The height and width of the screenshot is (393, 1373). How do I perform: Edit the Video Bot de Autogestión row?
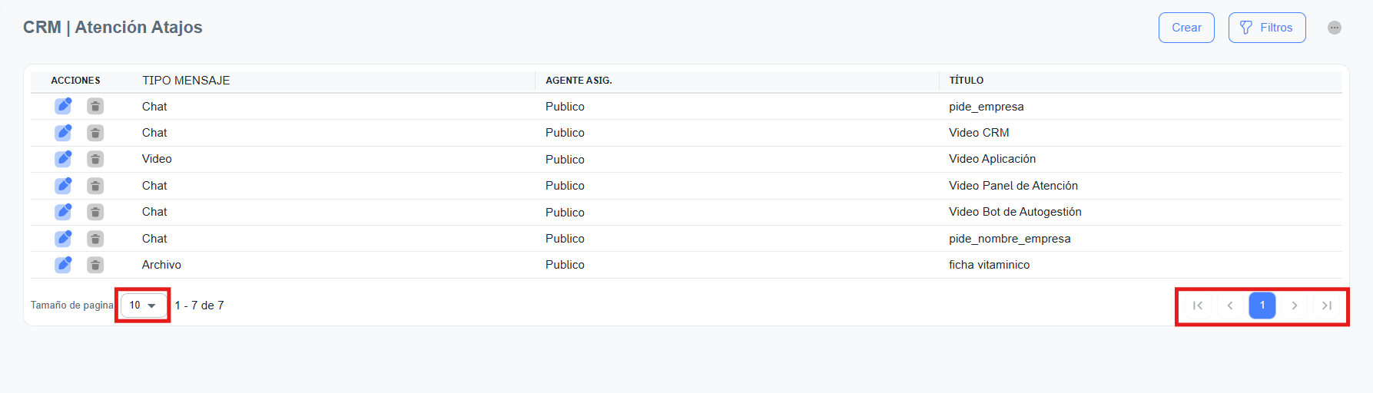(x=63, y=212)
